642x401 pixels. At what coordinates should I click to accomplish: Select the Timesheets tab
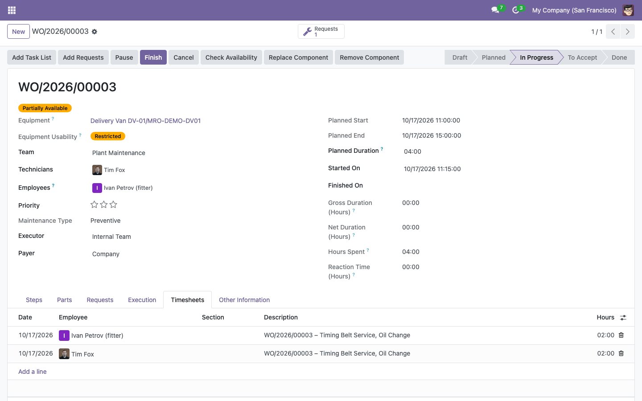pyautogui.click(x=187, y=300)
